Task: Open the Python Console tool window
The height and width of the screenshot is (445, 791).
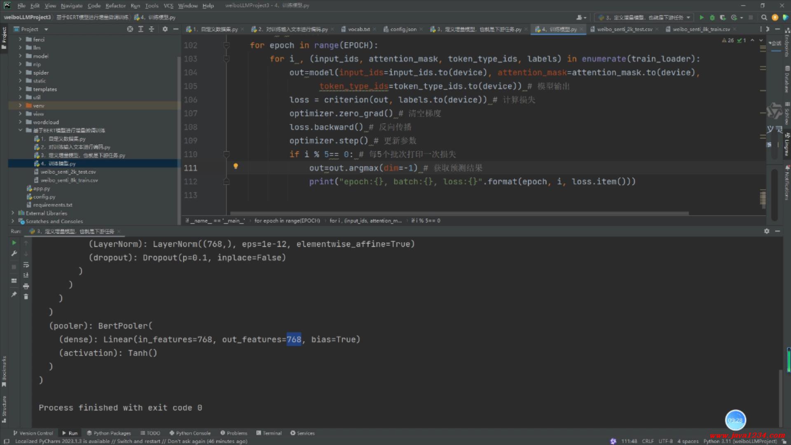Action: point(190,433)
